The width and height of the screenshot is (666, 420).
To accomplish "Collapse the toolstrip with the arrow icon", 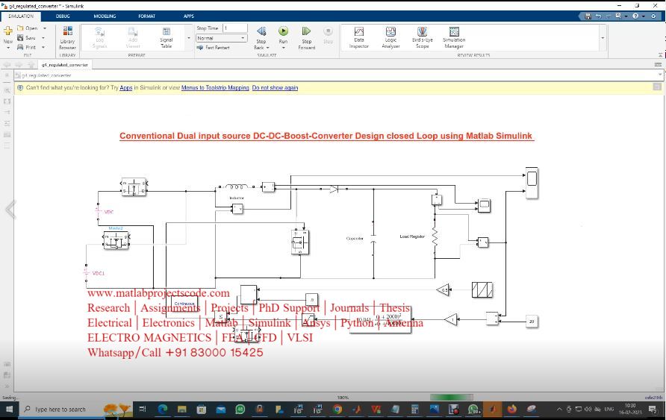I will pos(661,55).
